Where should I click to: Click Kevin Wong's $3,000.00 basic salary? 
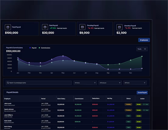(61, 128)
